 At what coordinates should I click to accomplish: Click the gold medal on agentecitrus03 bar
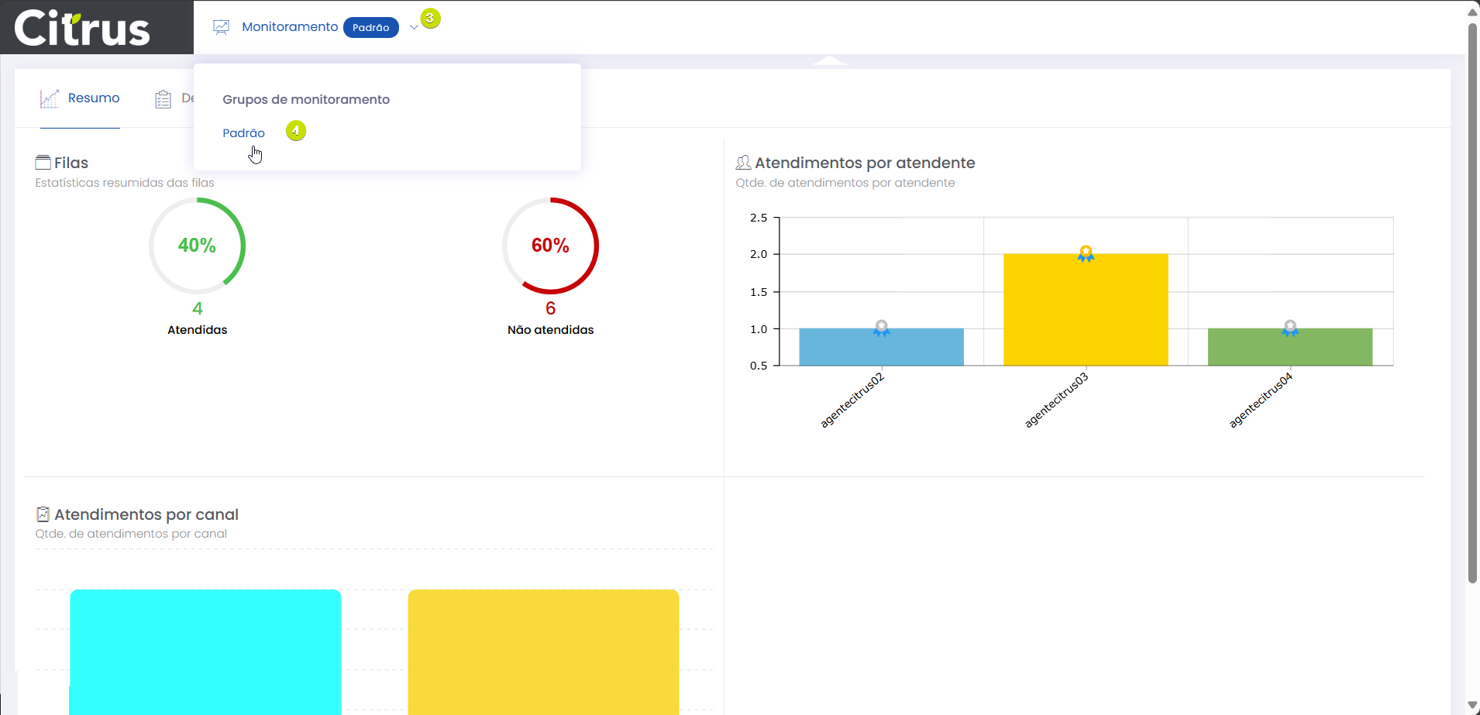coord(1086,253)
